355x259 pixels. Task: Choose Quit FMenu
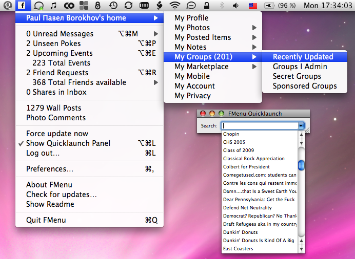(89, 220)
